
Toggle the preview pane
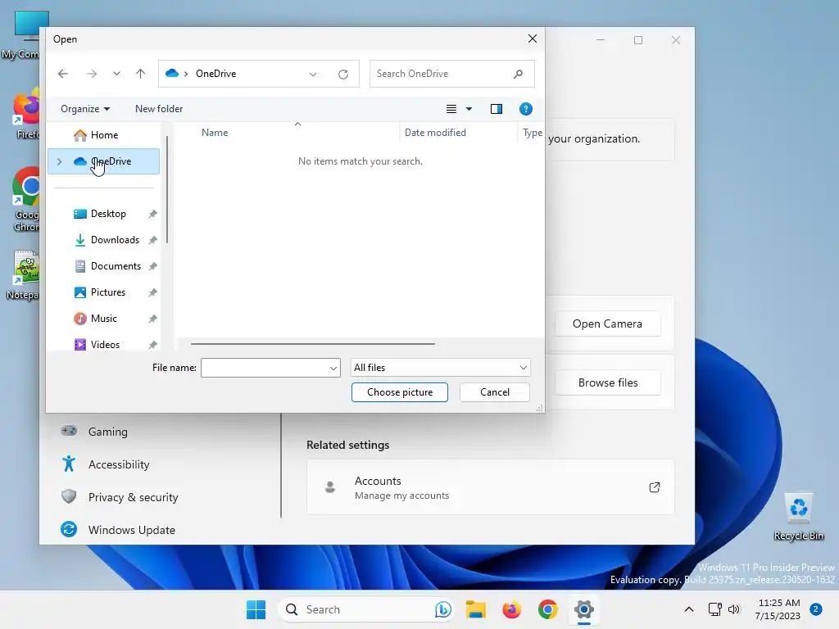point(497,109)
